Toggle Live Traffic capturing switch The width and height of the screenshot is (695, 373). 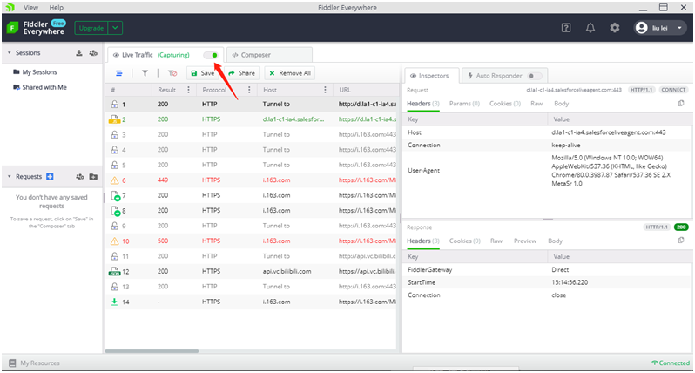click(x=211, y=55)
